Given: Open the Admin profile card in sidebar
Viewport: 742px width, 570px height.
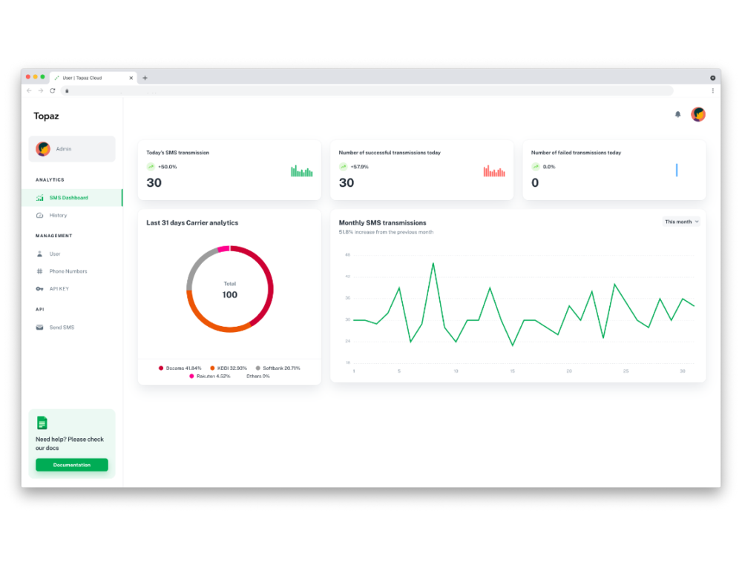Looking at the screenshot, I should [72, 149].
